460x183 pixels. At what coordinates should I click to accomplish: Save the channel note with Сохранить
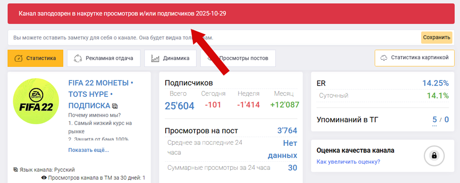click(436, 38)
